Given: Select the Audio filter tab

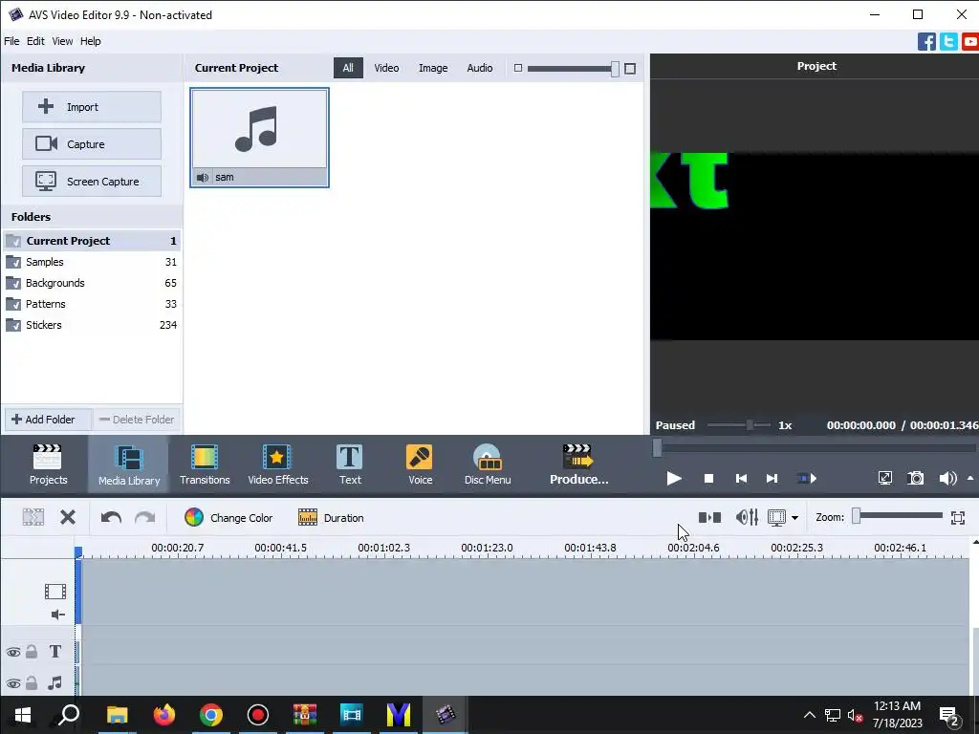Looking at the screenshot, I should pyautogui.click(x=480, y=68).
